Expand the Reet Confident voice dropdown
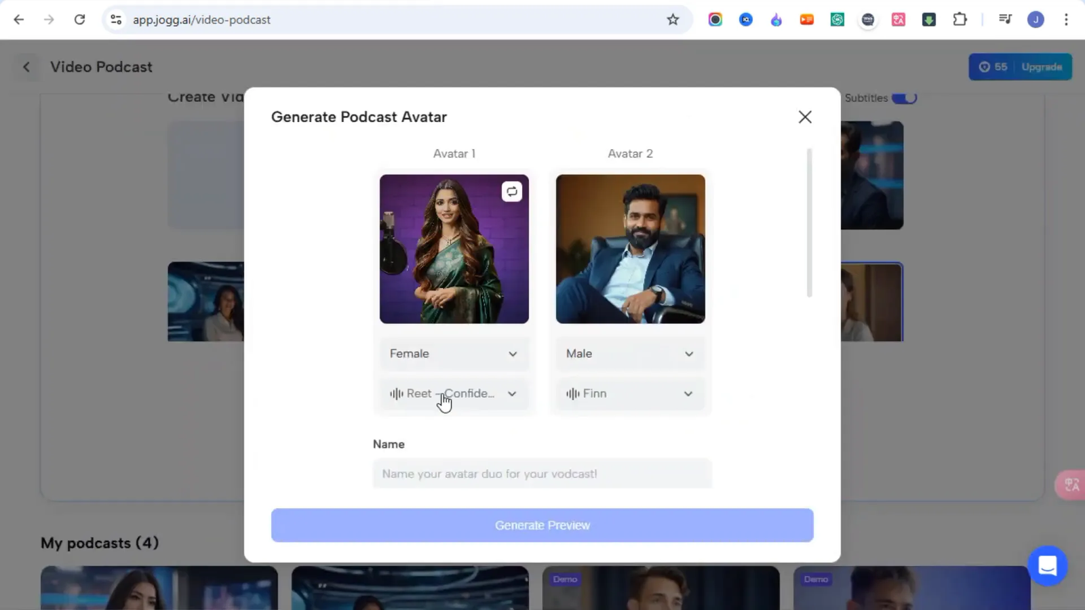Viewport: 1085px width, 610px height. [454, 394]
